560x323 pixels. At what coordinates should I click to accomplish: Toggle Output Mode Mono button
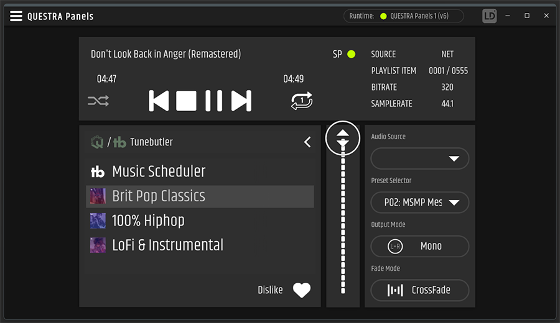[420, 246]
